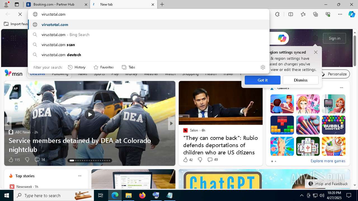Close the region settings synced popup
Viewport: 358px width, 201px height.
(x=316, y=52)
